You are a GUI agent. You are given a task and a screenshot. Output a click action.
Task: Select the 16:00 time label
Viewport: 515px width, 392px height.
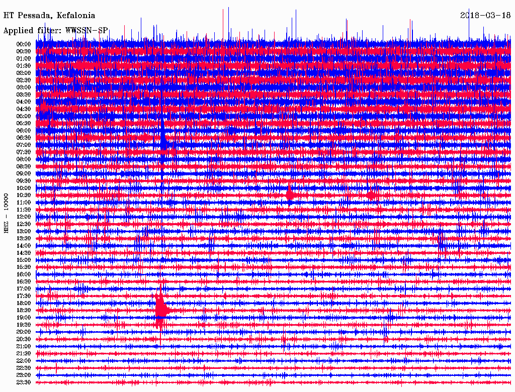coord(24,274)
